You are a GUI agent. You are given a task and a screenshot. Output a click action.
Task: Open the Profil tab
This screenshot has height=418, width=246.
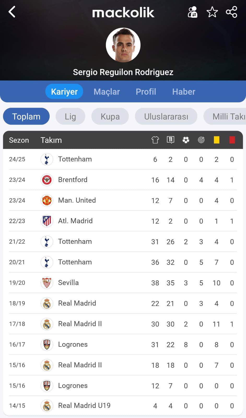[146, 92]
